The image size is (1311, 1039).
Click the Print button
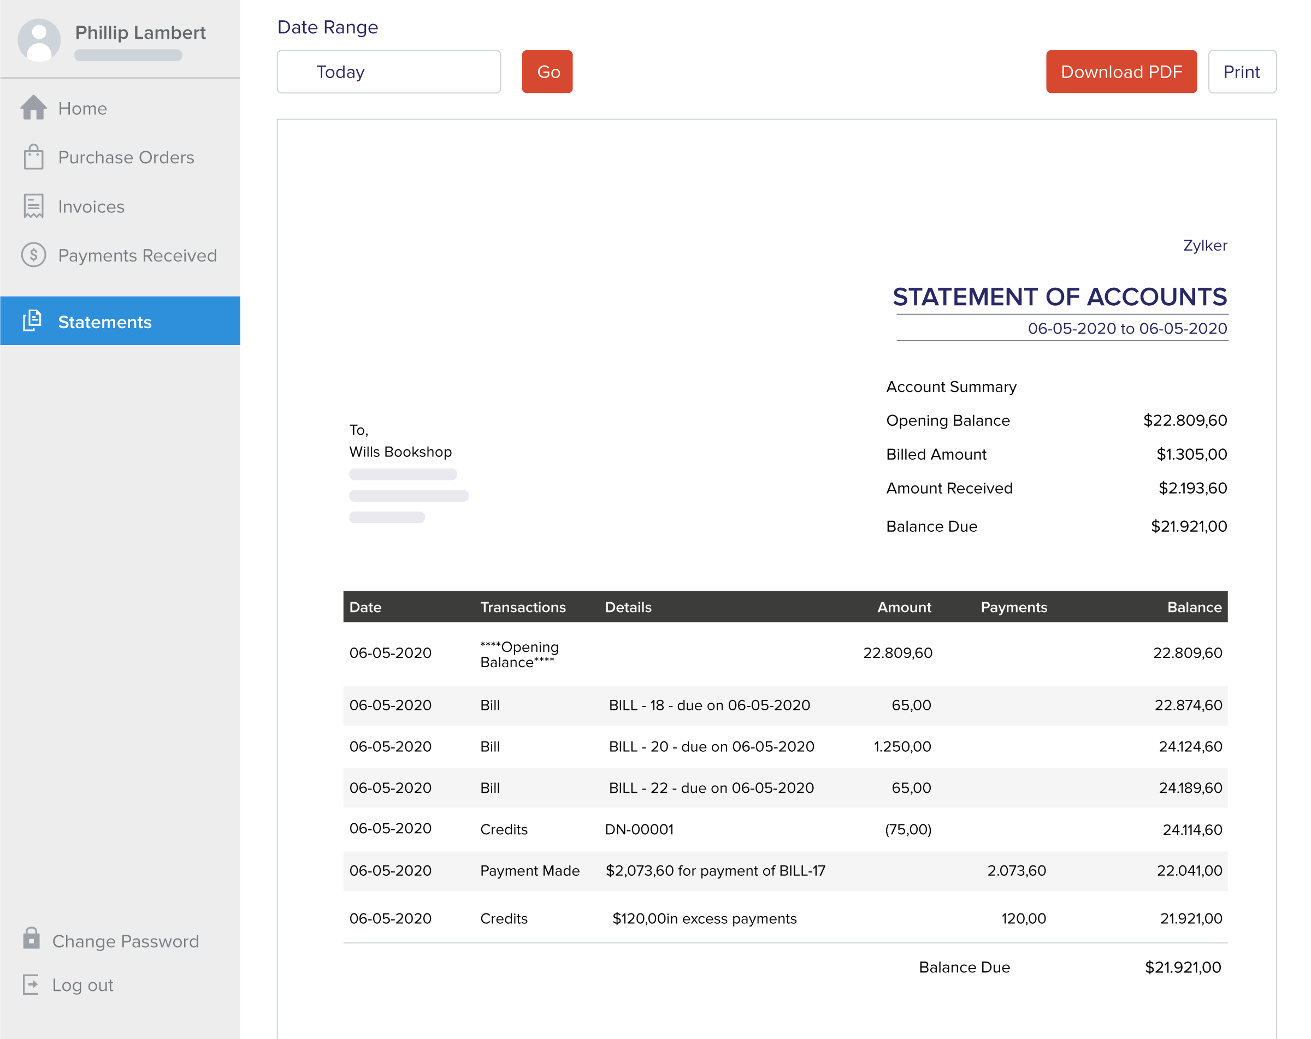tap(1242, 71)
